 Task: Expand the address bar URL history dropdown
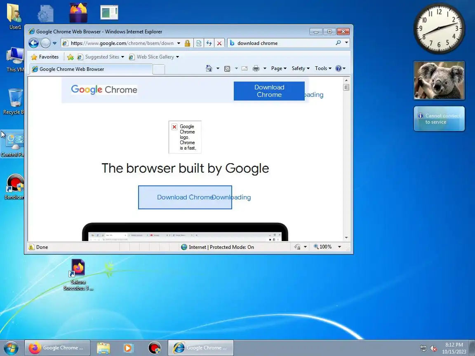[x=179, y=43]
